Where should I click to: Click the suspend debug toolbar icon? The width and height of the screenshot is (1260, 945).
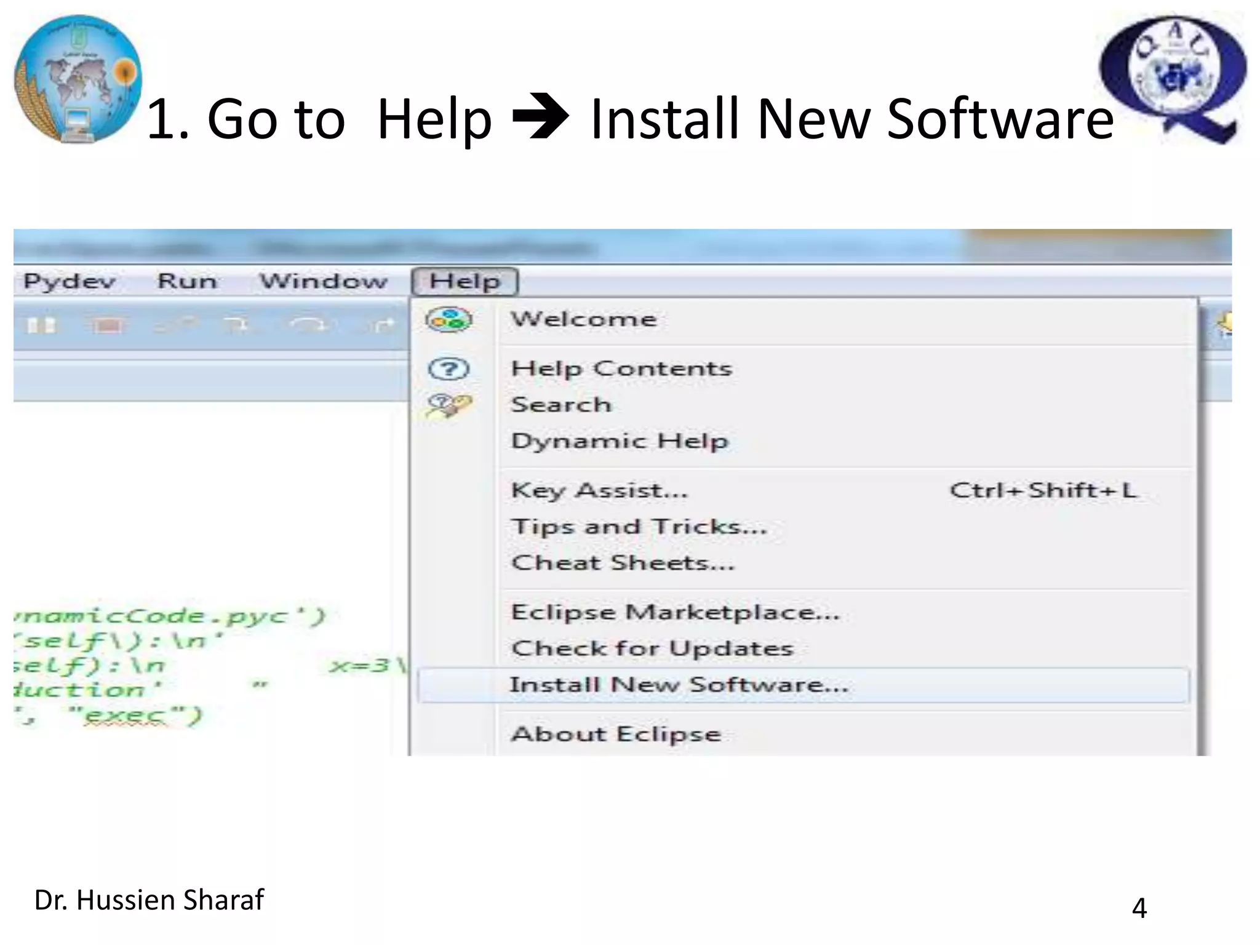click(x=41, y=325)
